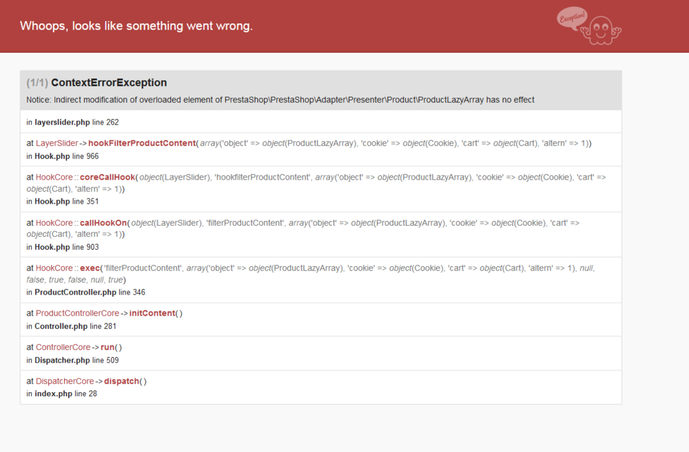Viewport: 689px width, 452px height.
Task: Click the "Exception!" speech bubble
Action: [x=572, y=17]
